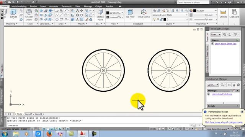Open Windows Explorer folder on taskbar

coord(16,134)
